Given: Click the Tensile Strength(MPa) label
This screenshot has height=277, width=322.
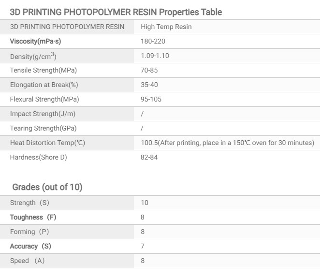Looking at the screenshot, I should click(44, 70).
